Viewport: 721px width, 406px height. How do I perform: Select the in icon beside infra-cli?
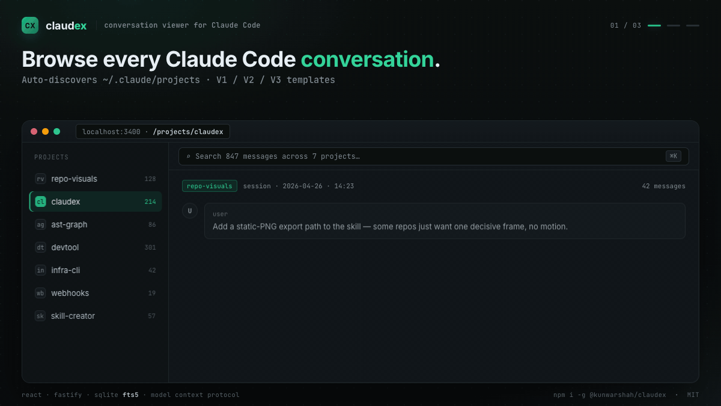coord(40,270)
